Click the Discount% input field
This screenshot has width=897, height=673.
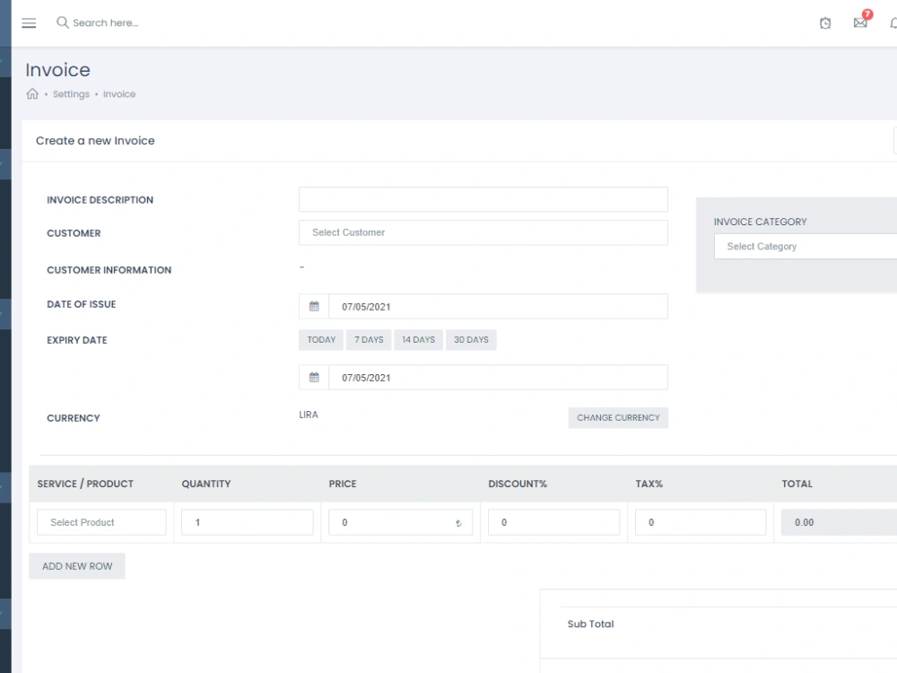pyautogui.click(x=553, y=522)
